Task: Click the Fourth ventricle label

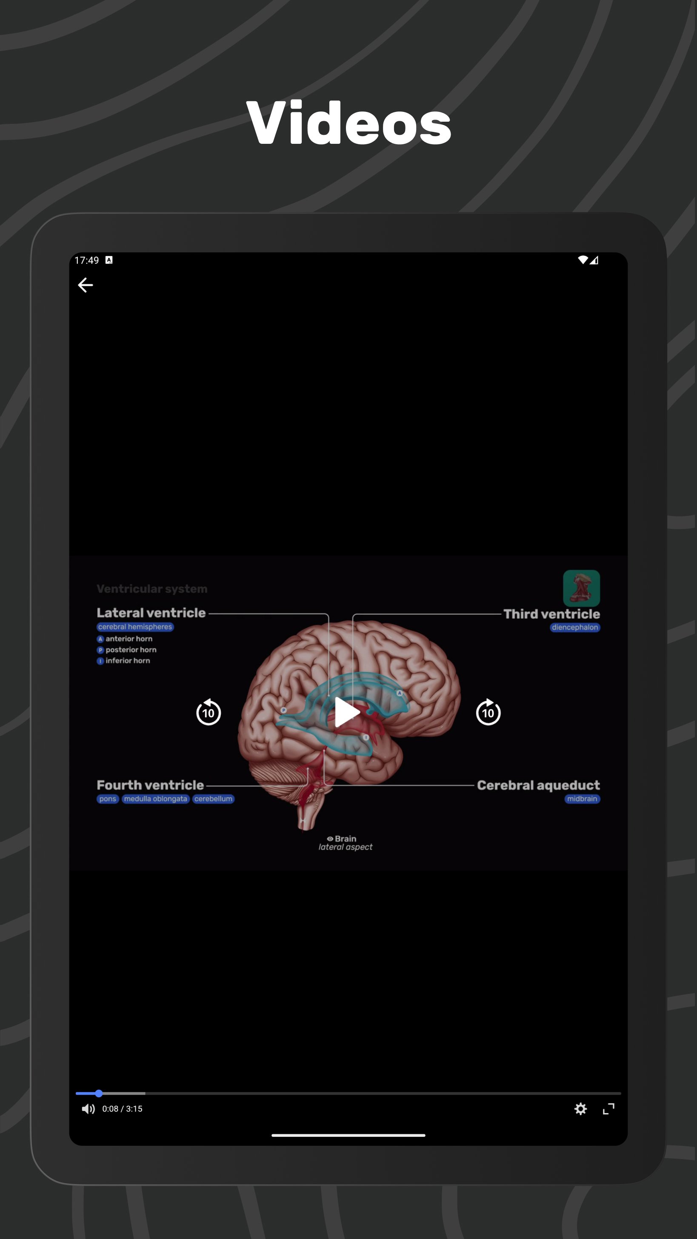Action: coord(150,785)
